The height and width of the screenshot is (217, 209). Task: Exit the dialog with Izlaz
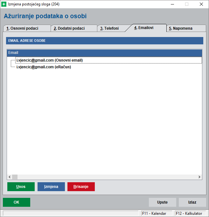pyautogui.click(x=192, y=202)
